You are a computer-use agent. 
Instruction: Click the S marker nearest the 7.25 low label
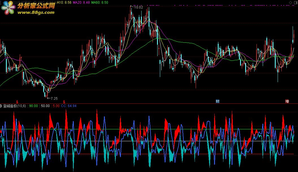(x=64, y=102)
